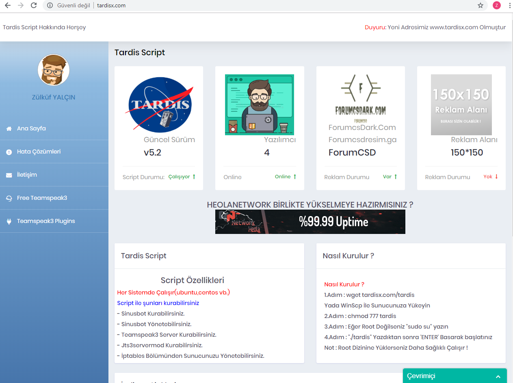
Task: Click the green arrow next to Var
Action: [396, 177]
